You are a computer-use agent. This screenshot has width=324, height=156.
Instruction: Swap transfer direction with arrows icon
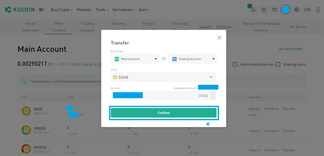tap(164, 59)
